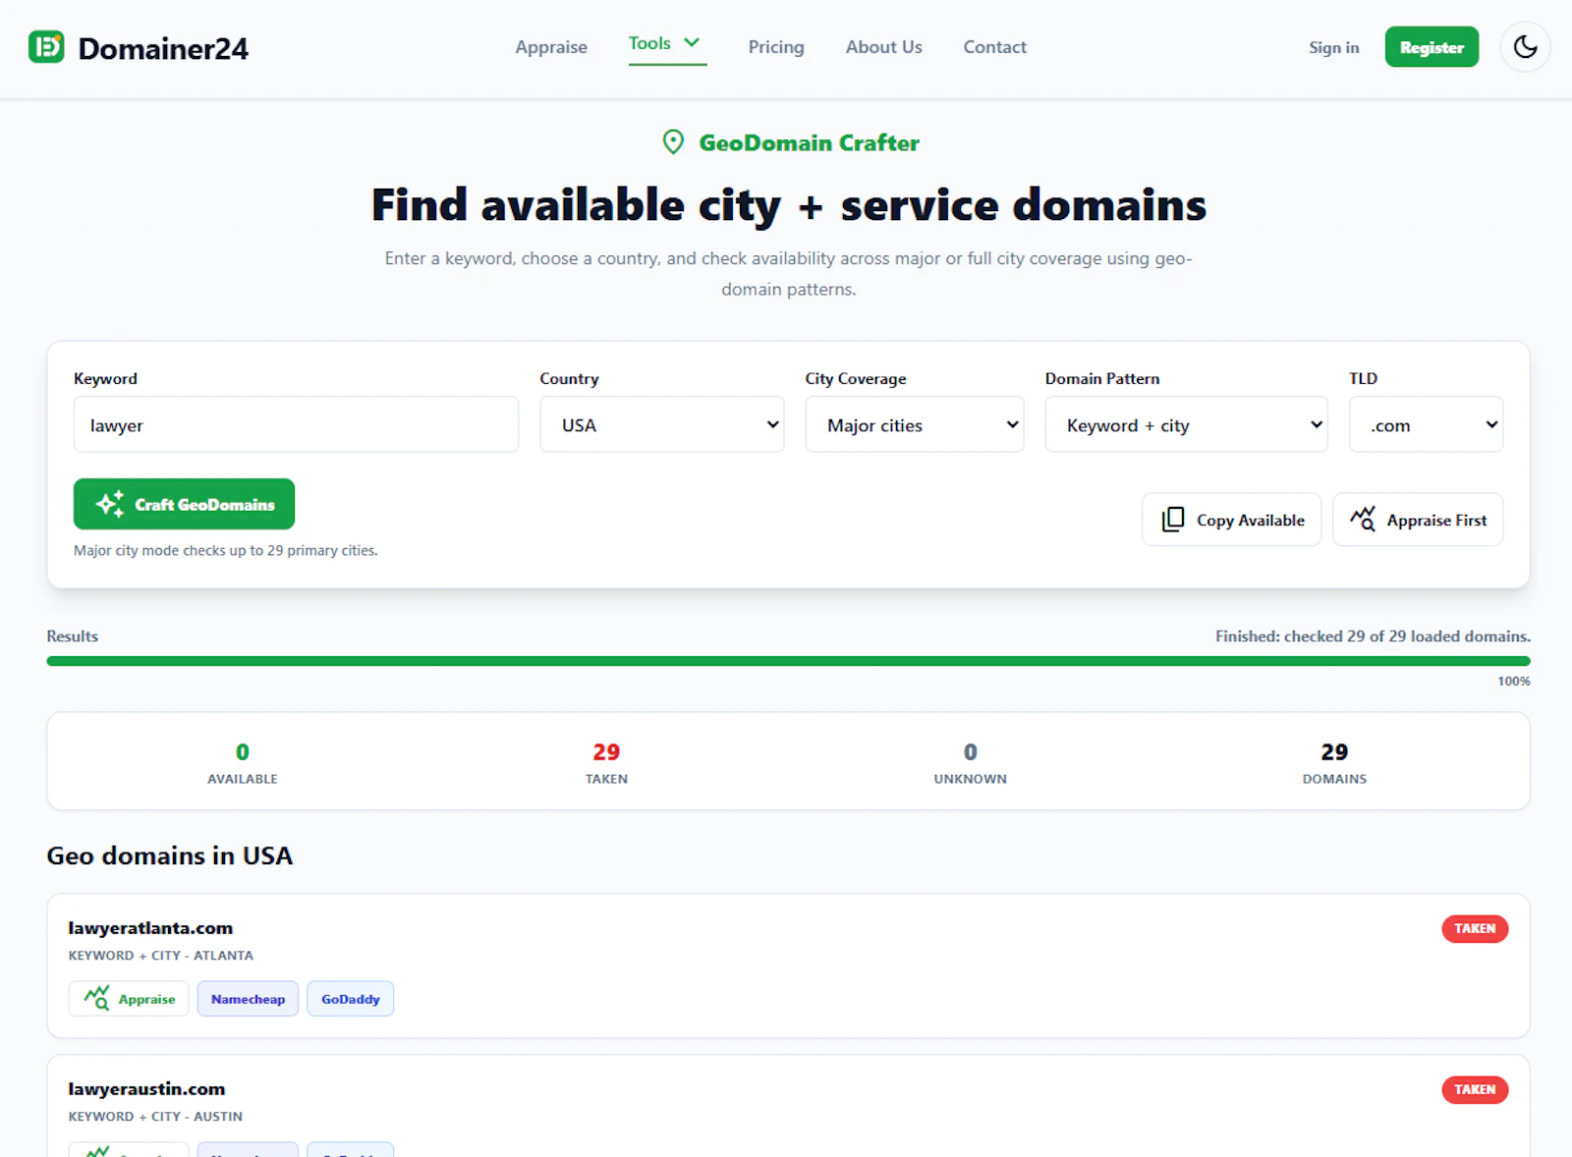Click the Craft GeoDomains button
Image resolution: width=1572 pixels, height=1157 pixels.
click(184, 504)
